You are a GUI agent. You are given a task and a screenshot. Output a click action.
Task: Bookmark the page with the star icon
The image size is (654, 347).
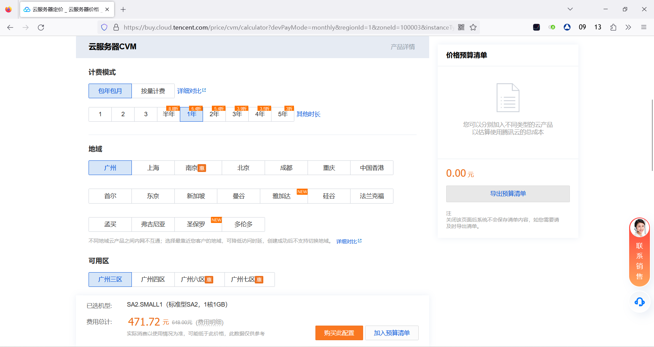[x=473, y=27]
